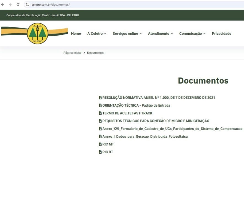Open the RIC MT document
244x206 pixels.
[x=108, y=144]
